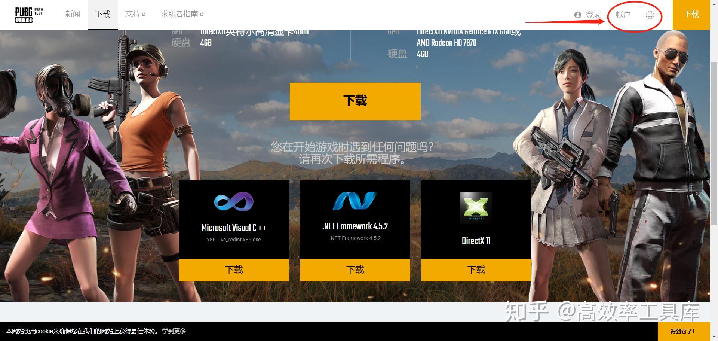This screenshot has width=718, height=341.
Task: Open the 新闻 news tab
Action: 73,14
